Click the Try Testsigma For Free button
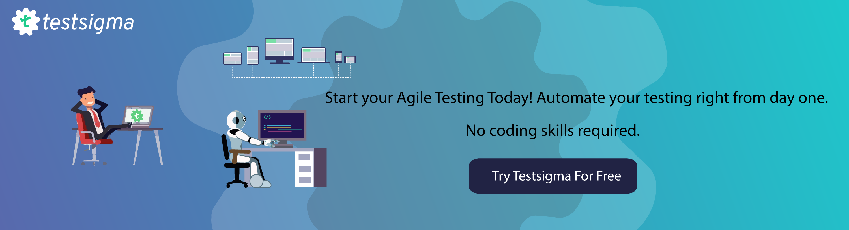The image size is (849, 230). pyautogui.click(x=553, y=176)
